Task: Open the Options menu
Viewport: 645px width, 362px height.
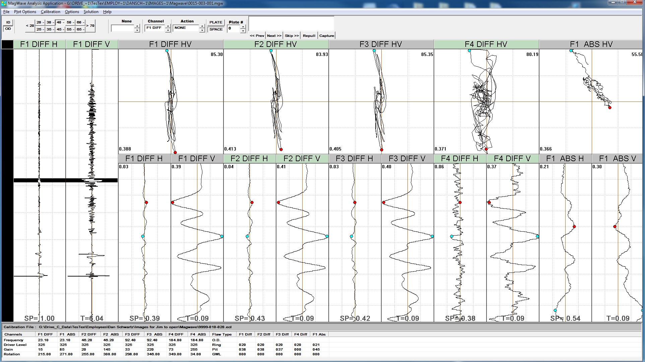Action: pos(72,12)
